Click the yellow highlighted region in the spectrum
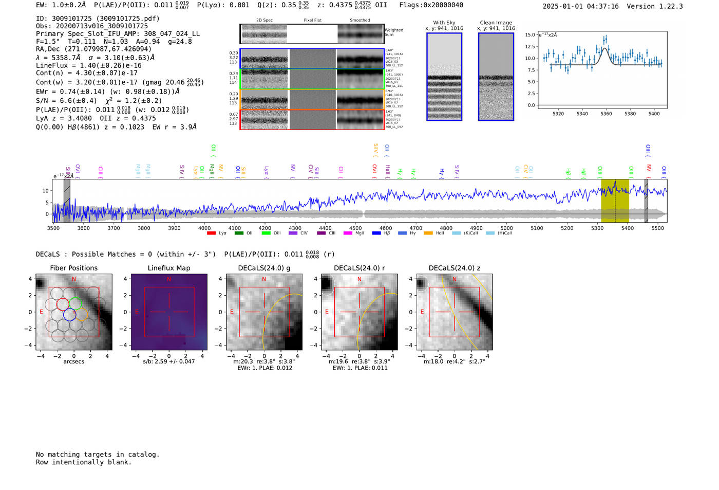 point(615,201)
